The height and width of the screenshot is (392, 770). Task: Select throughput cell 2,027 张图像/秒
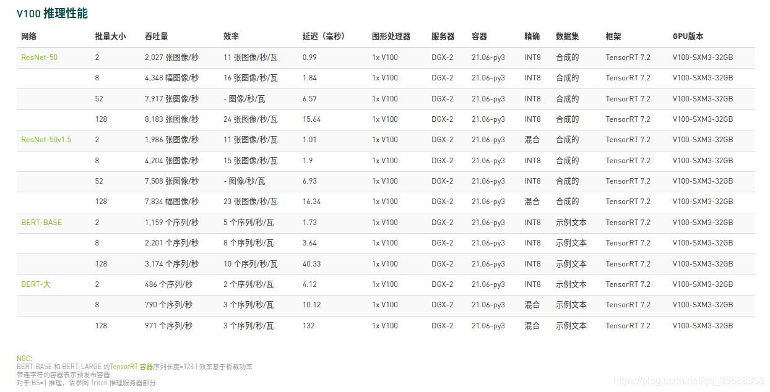[x=171, y=58]
